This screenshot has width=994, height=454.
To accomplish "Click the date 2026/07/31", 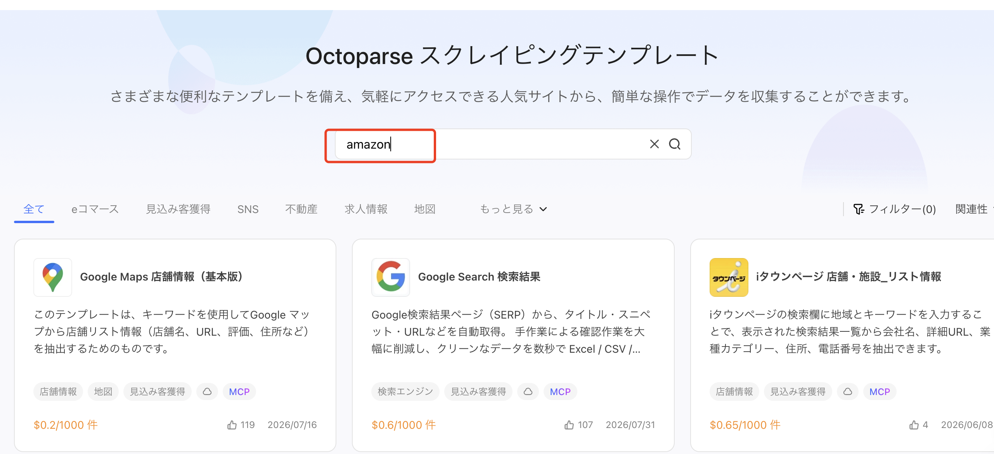I will click(x=630, y=425).
